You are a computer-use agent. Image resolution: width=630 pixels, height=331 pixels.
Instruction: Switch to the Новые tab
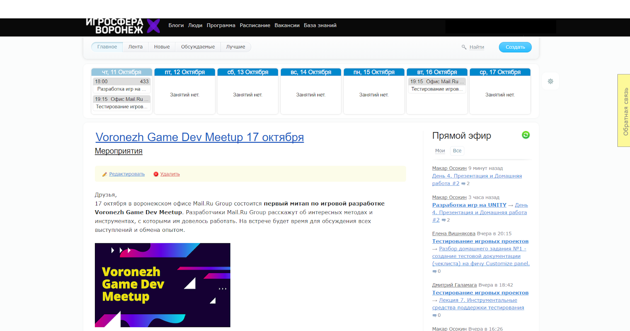[162, 47]
